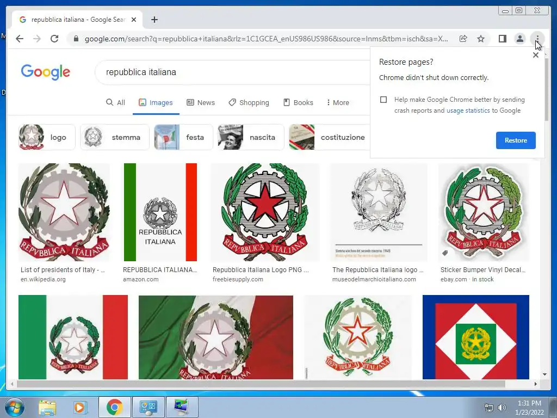The width and height of the screenshot is (557, 418).
Task: Click horizontal scrollbar right arrow
Action: point(536,384)
